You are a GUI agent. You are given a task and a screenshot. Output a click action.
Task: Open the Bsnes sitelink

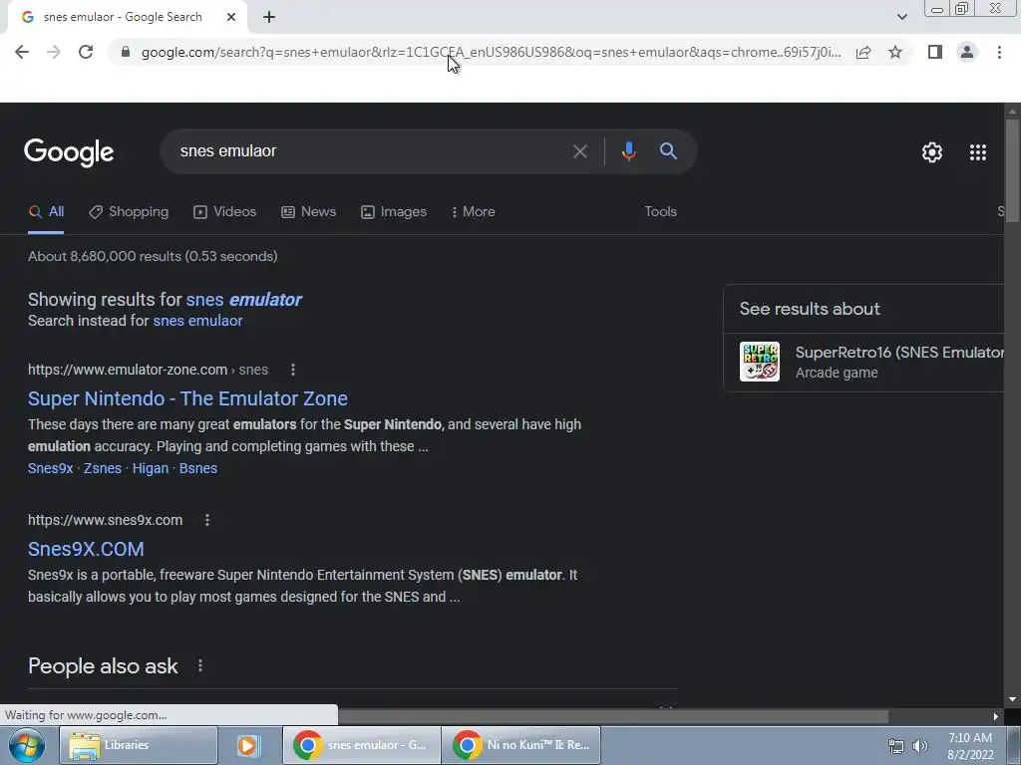click(x=198, y=468)
